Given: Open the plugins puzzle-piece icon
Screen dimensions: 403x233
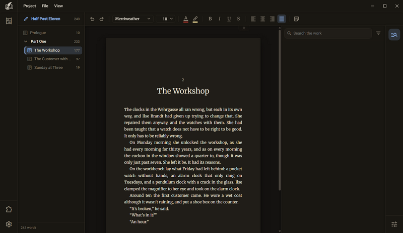Looking at the screenshot, I should tap(9, 209).
